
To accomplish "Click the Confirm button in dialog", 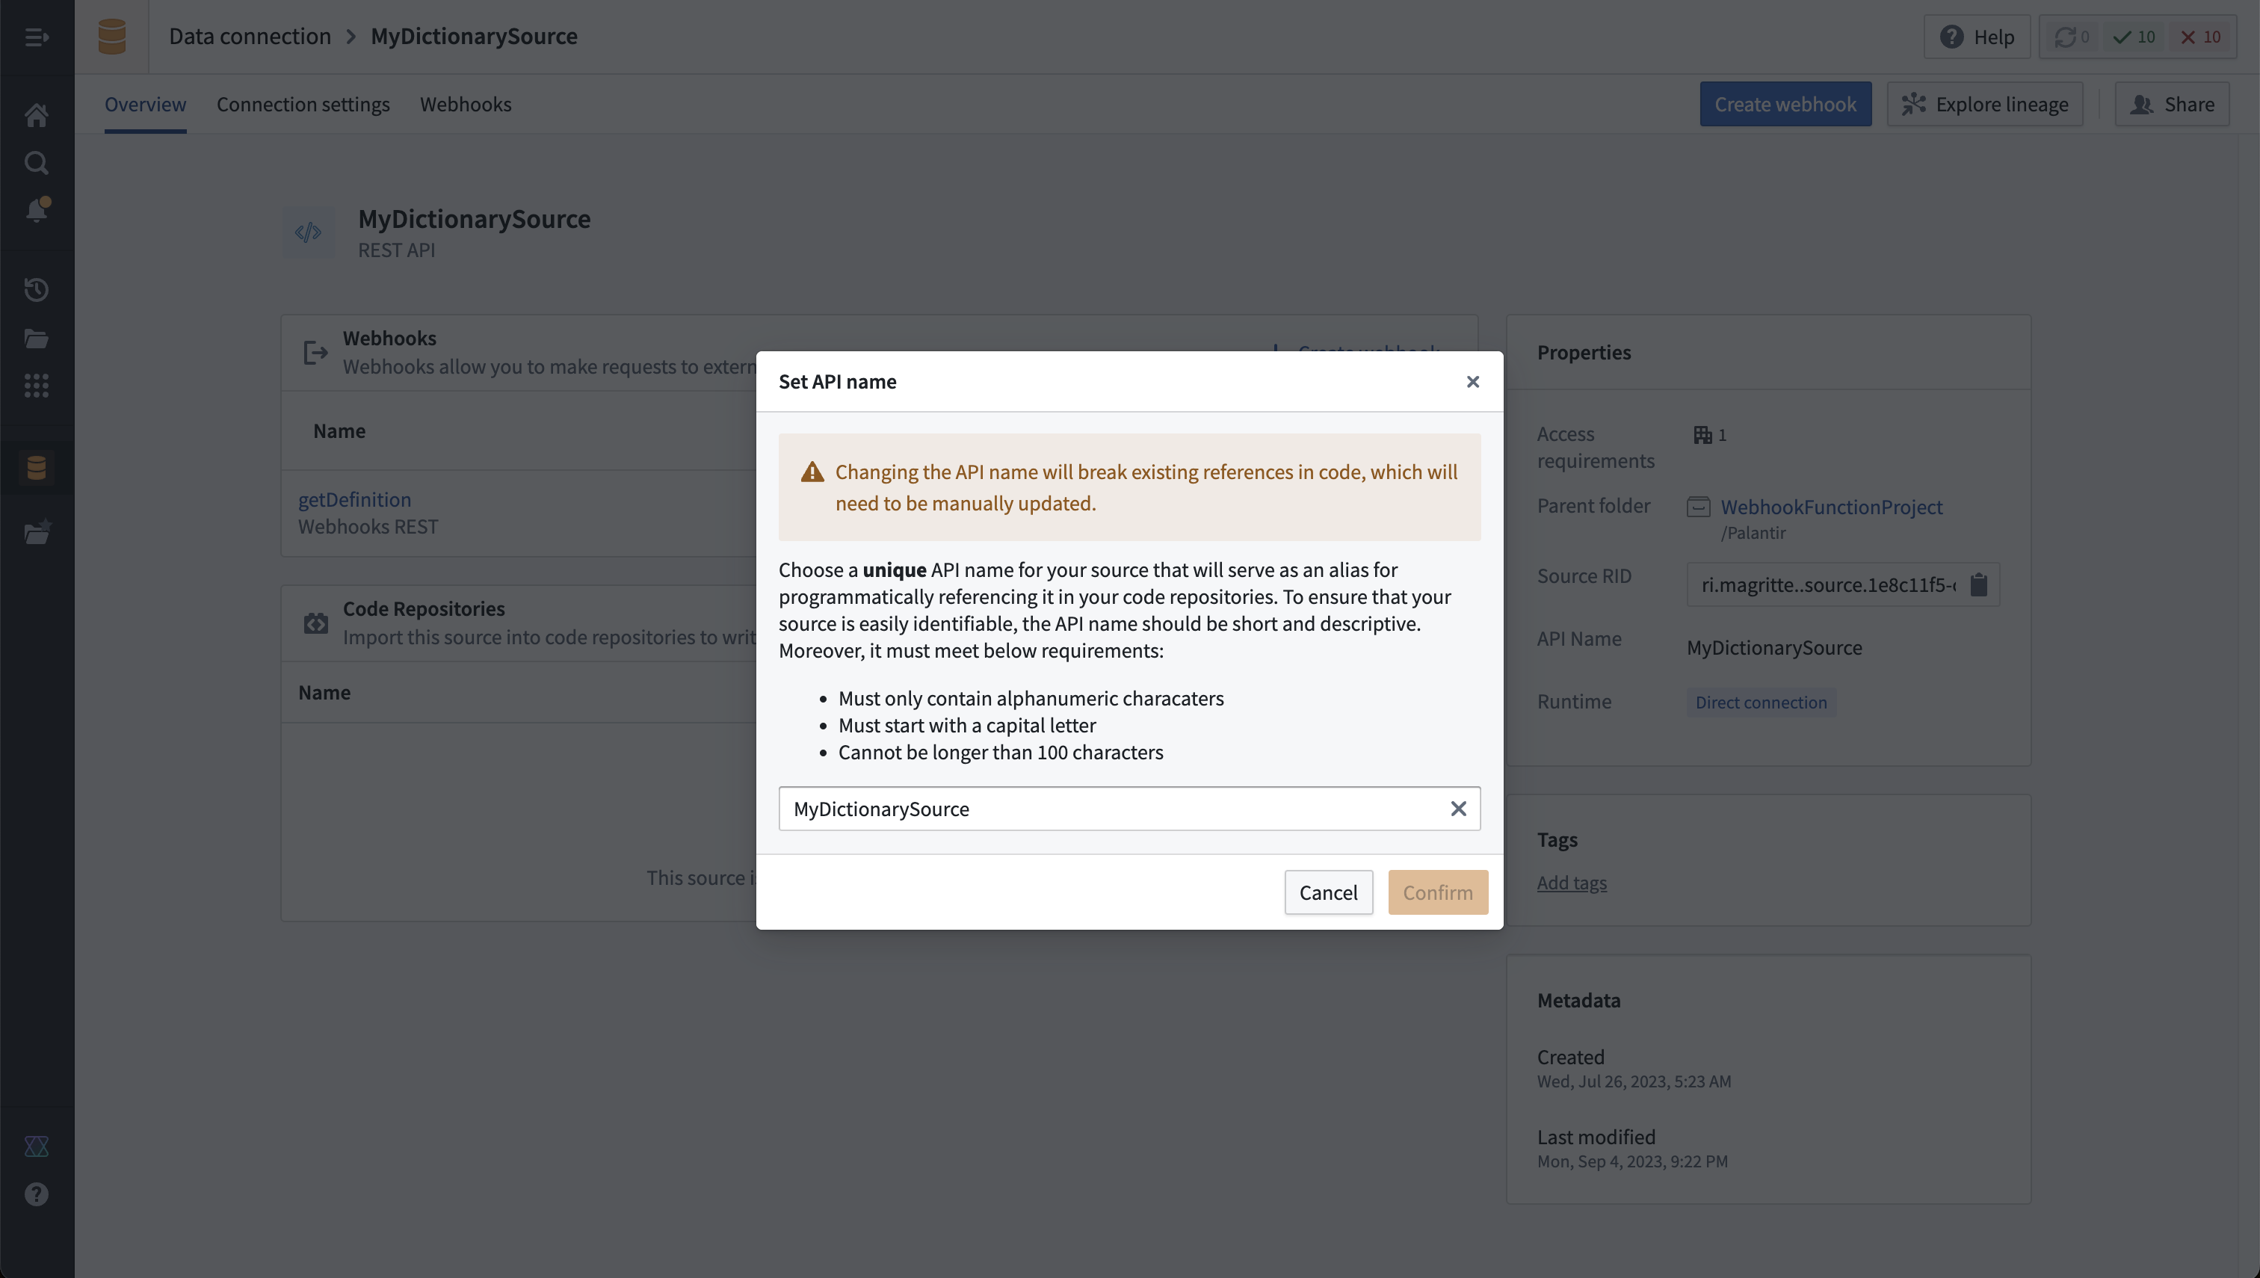I will [x=1438, y=892].
